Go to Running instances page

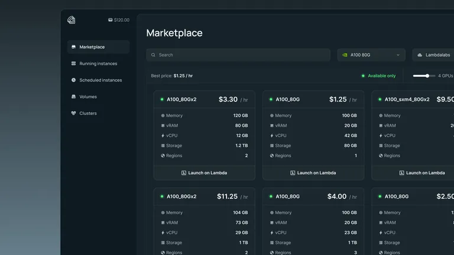98,64
